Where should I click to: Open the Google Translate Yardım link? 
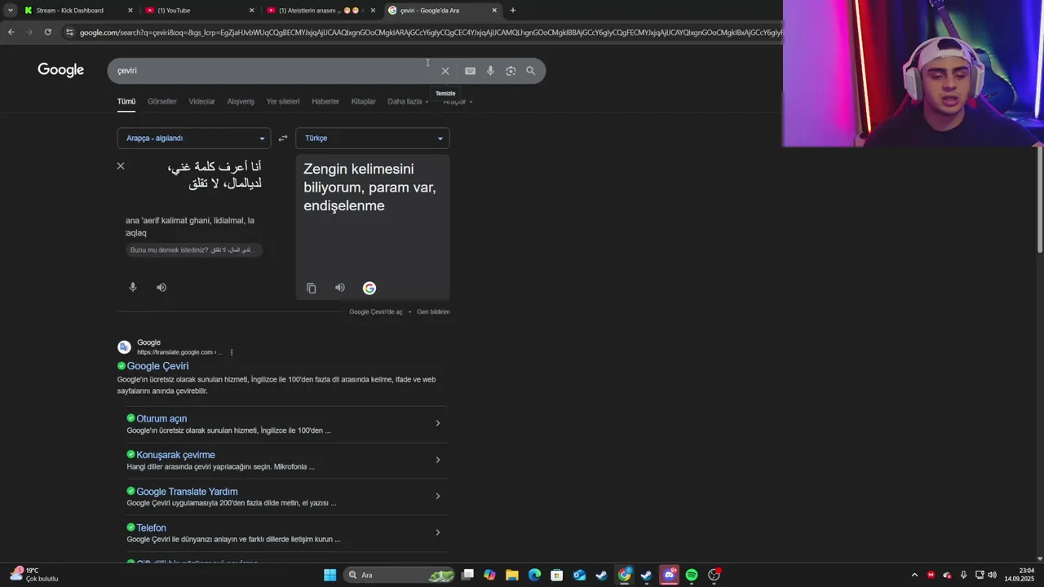tap(187, 492)
